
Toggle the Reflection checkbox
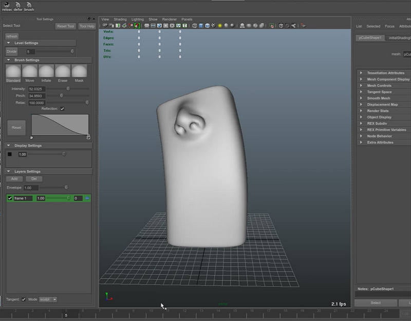(62, 109)
